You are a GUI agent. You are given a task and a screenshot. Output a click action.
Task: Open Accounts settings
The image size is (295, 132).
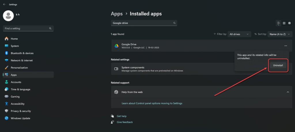(28, 82)
